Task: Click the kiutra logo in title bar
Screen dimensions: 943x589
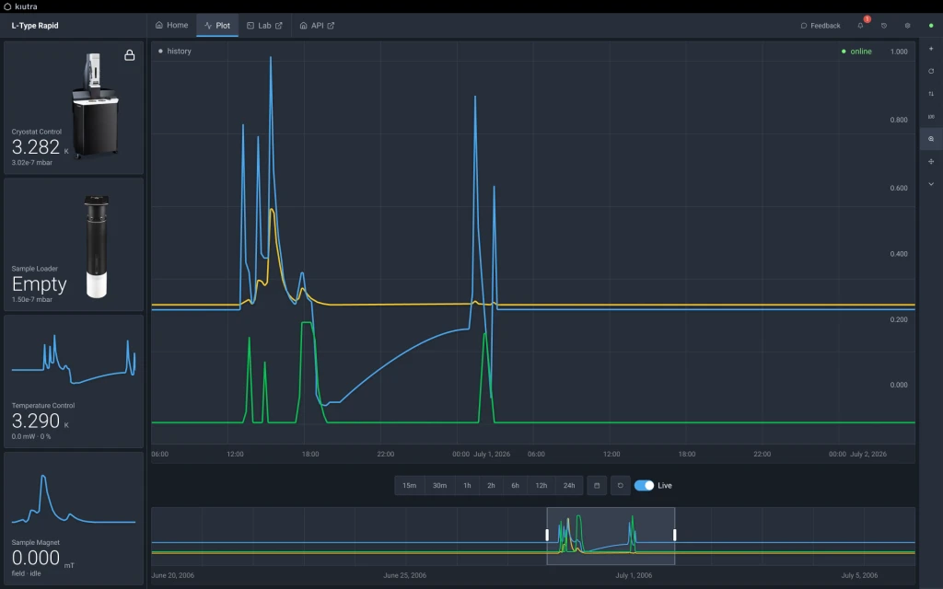Action: (20, 6)
